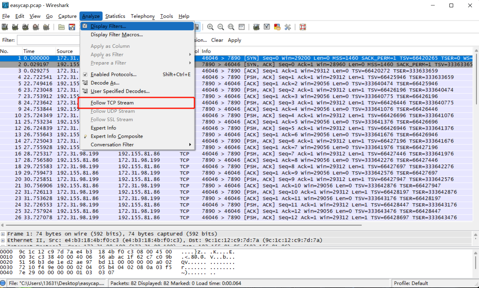Open a capture file using the folder icon
The height and width of the screenshot is (288, 479).
(61, 27)
